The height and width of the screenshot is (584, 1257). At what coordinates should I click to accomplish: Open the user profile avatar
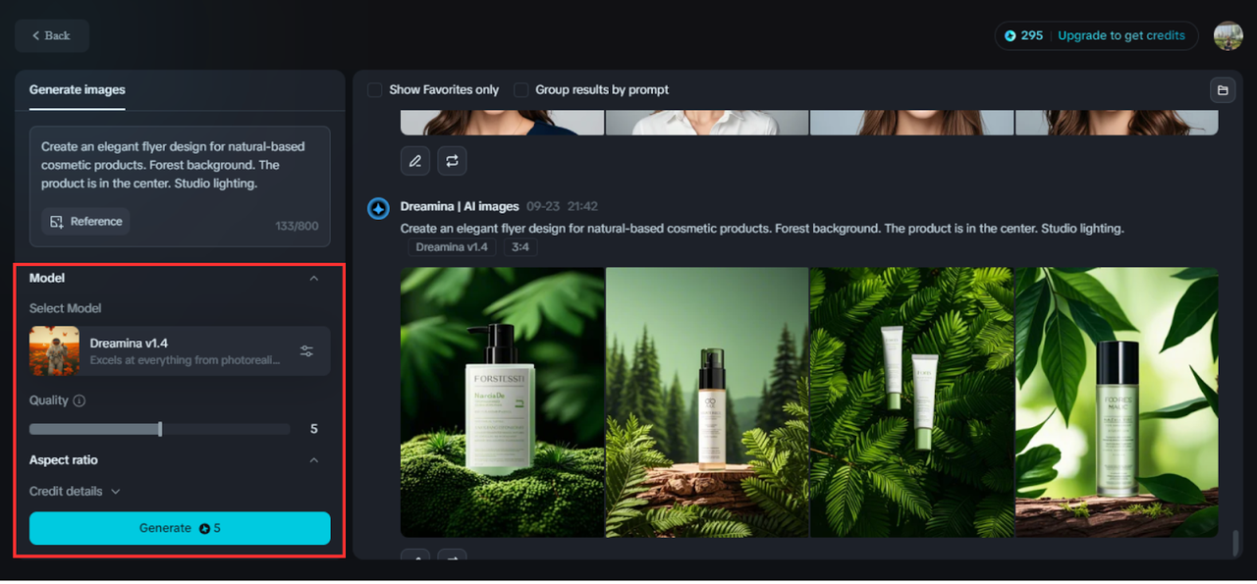click(1228, 35)
